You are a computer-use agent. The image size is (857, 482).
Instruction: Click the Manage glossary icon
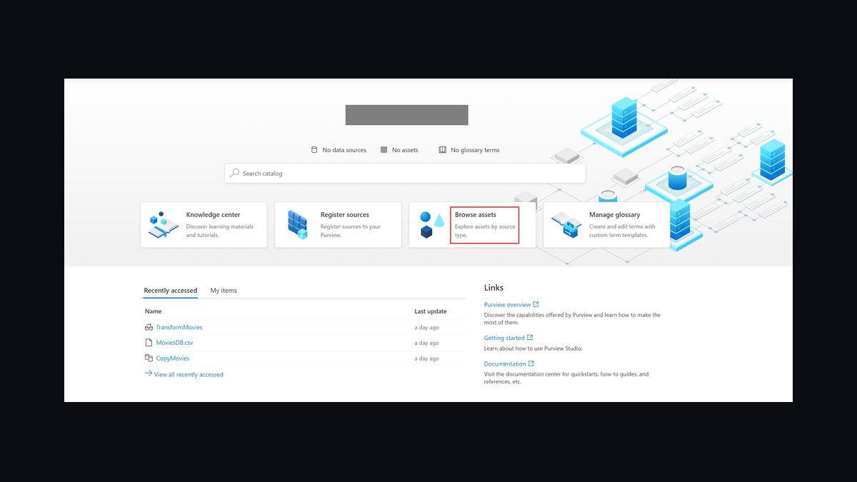click(566, 224)
